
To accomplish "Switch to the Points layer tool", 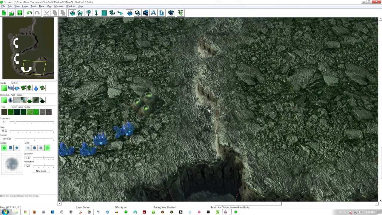I will point(96,13).
